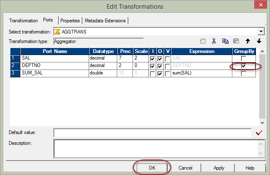
Task: Open the Properties tab
Action: pyautogui.click(x=70, y=20)
